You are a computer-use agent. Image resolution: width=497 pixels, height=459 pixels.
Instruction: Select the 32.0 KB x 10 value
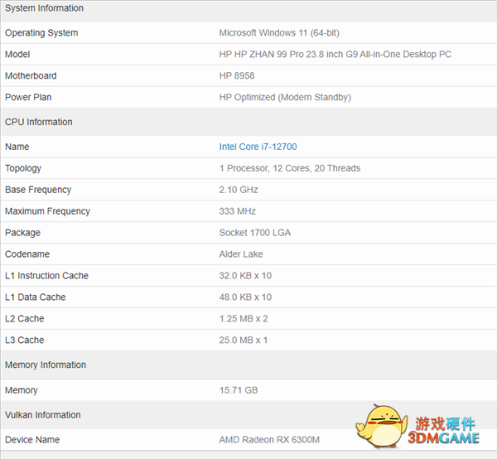click(245, 276)
